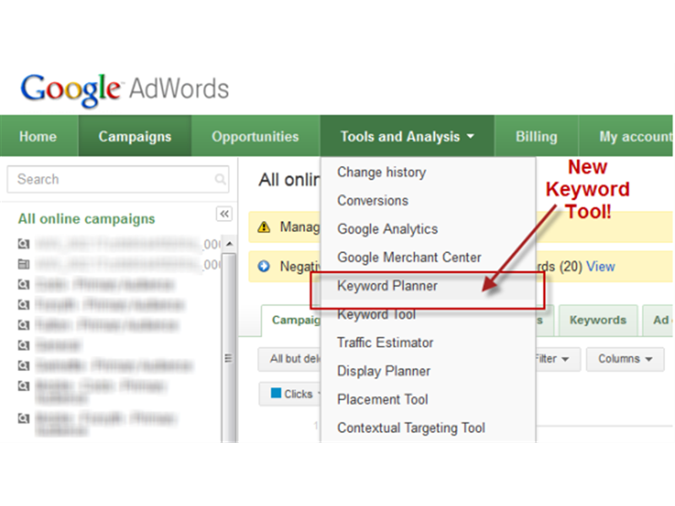The image size is (675, 506).
Task: Open the Ads tab beside Keywords
Action: click(659, 320)
